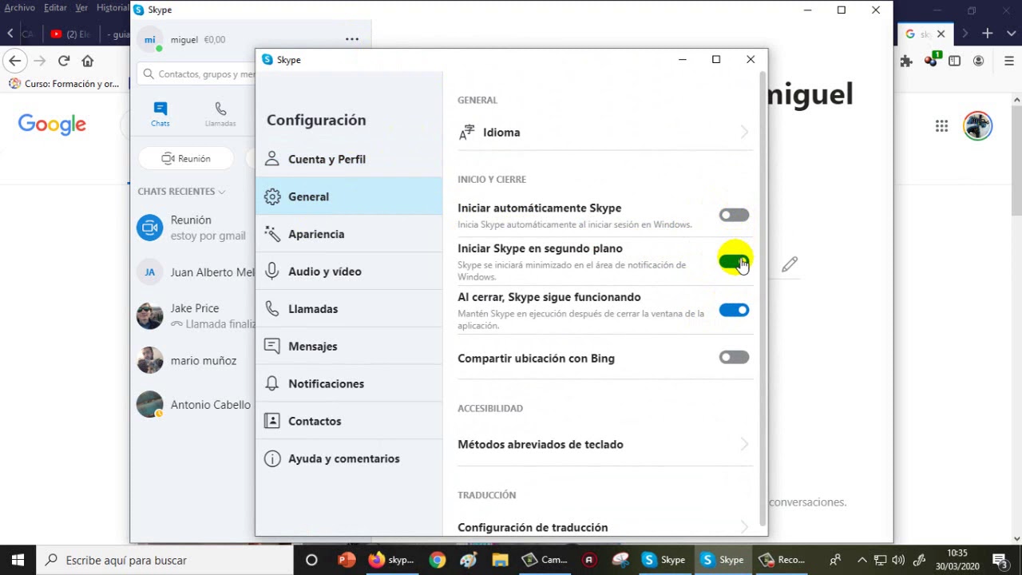Open the Archivo menu in Firefox

[19, 8]
